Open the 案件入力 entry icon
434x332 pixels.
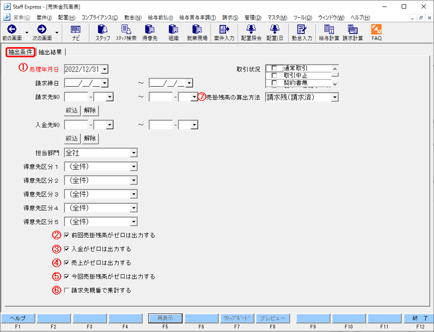(223, 33)
